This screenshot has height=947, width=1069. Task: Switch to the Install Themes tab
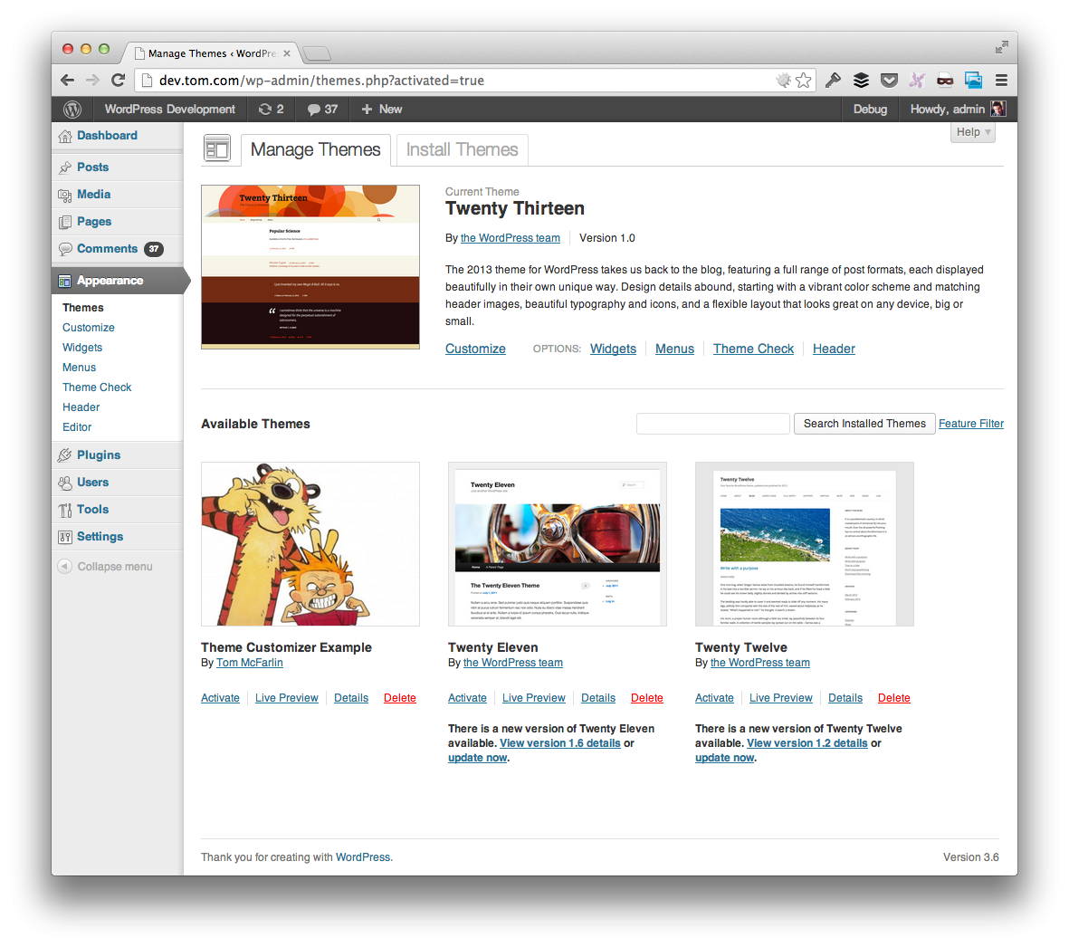[x=463, y=149]
